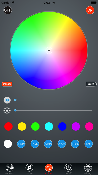98x175 pixels.
Task: Choose the white preset circle
Action: point(8,144)
